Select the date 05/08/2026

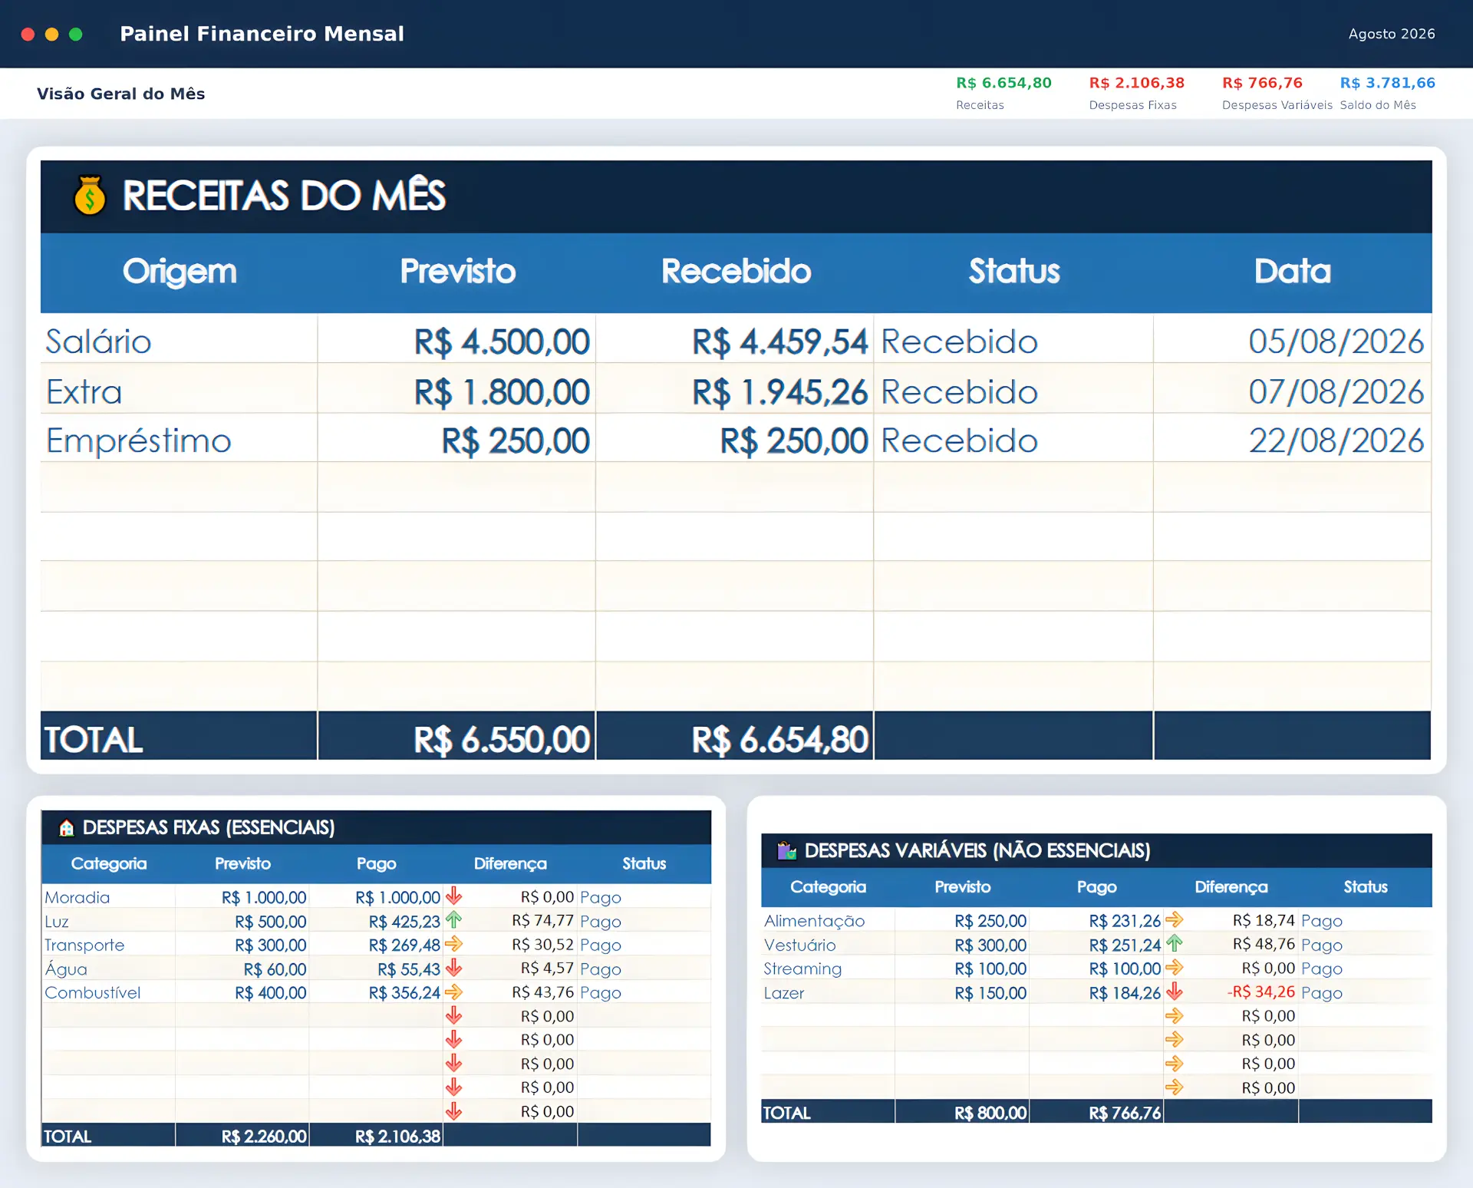pyautogui.click(x=1336, y=342)
